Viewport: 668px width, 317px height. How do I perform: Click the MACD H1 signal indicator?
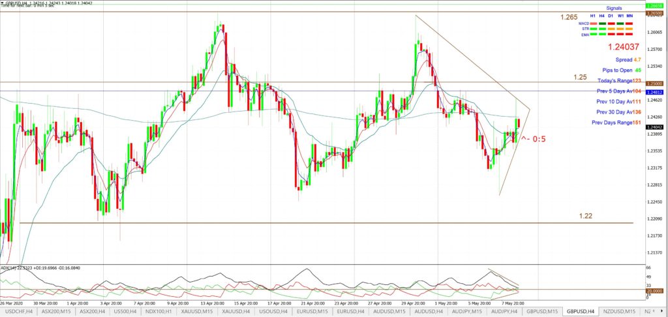[593, 23]
